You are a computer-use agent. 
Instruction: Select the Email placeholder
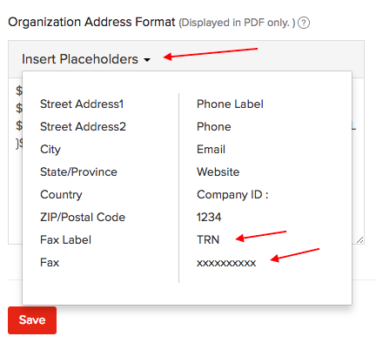tap(211, 149)
